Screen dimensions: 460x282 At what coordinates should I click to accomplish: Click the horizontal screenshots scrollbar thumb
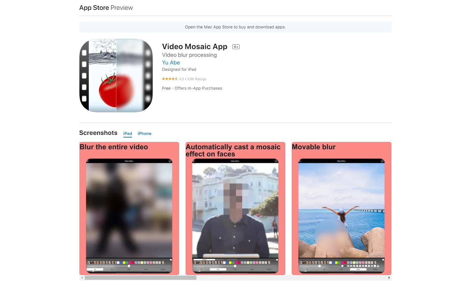140,278
